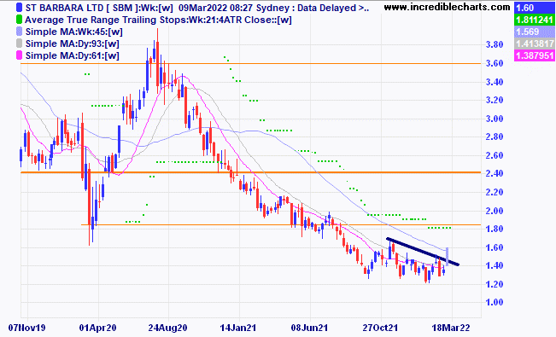Click the blue 1.60 price value box
Image resolution: width=556 pixels, height=337 pixels.
tap(535, 8)
